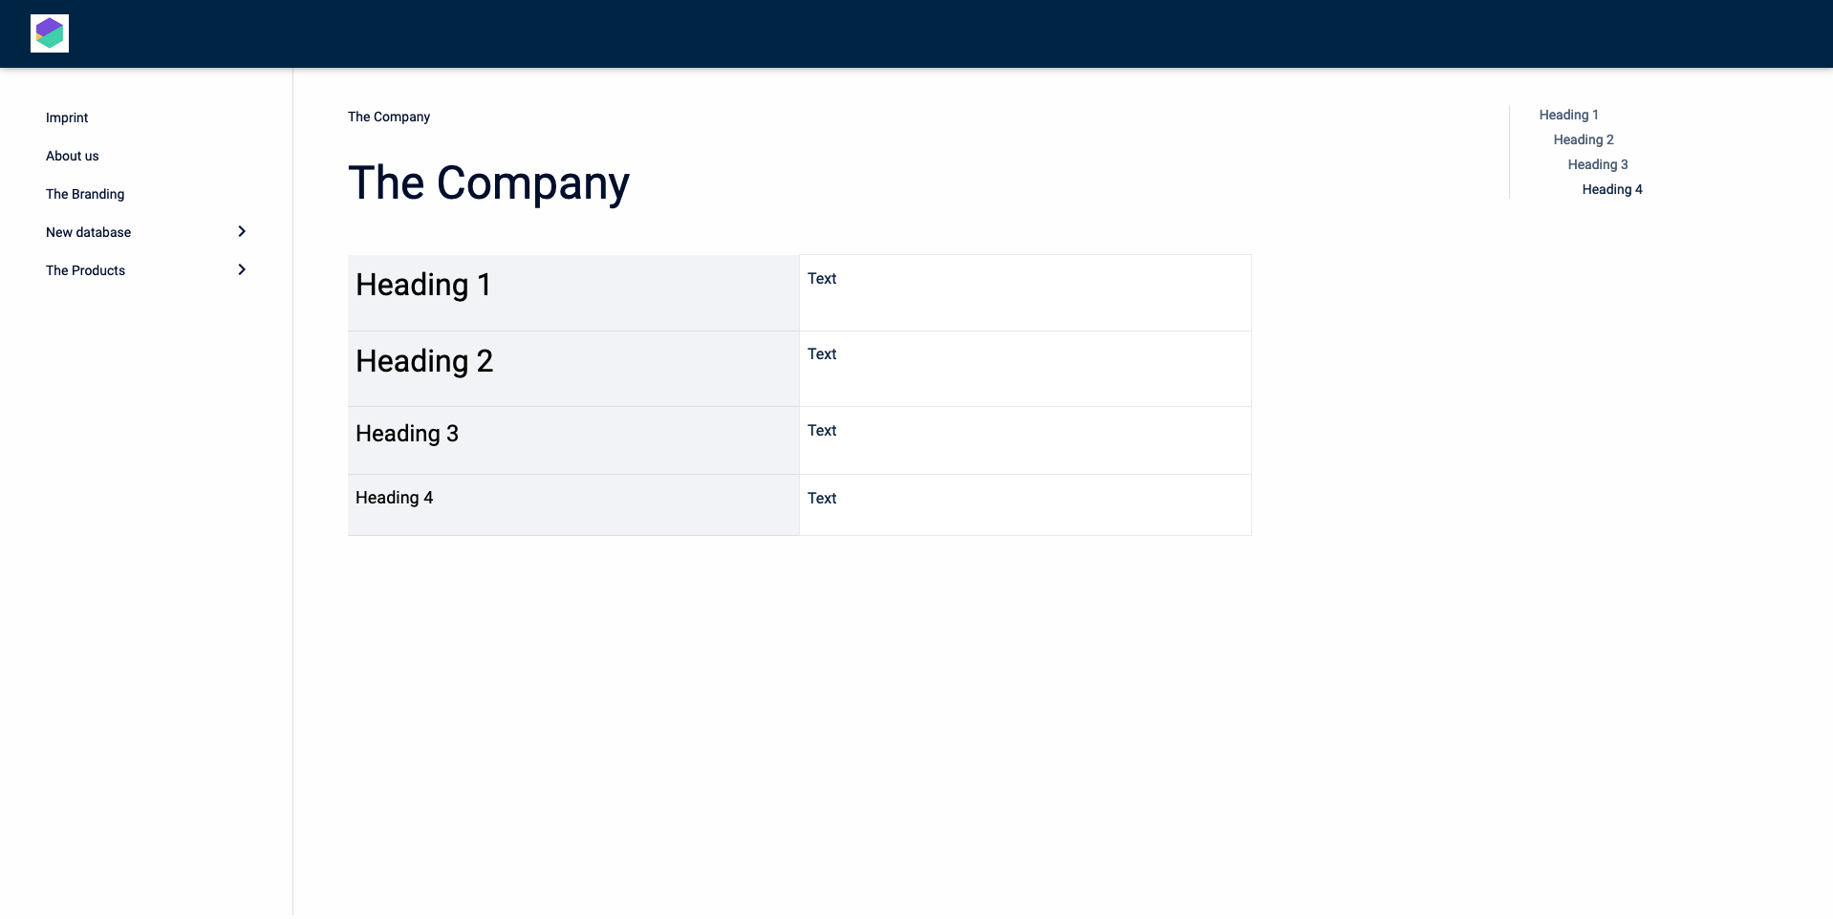Click The Company page title

tap(488, 182)
